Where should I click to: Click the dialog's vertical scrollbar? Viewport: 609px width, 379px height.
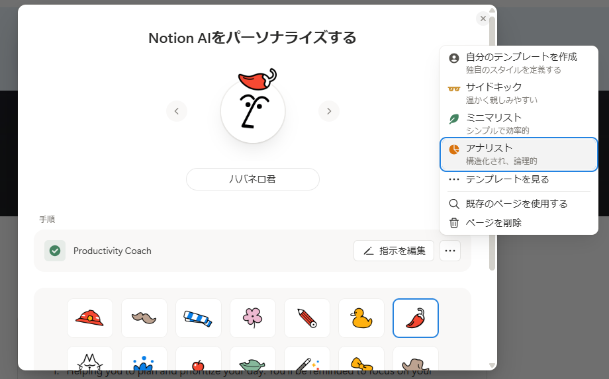[x=492, y=144]
